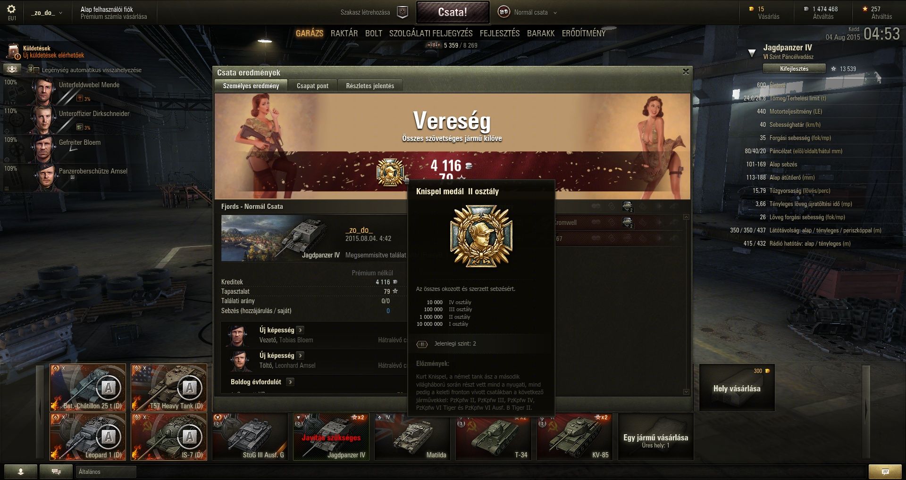Open the chat channels icon in bottom bar
The image size is (906, 480).
point(56,472)
